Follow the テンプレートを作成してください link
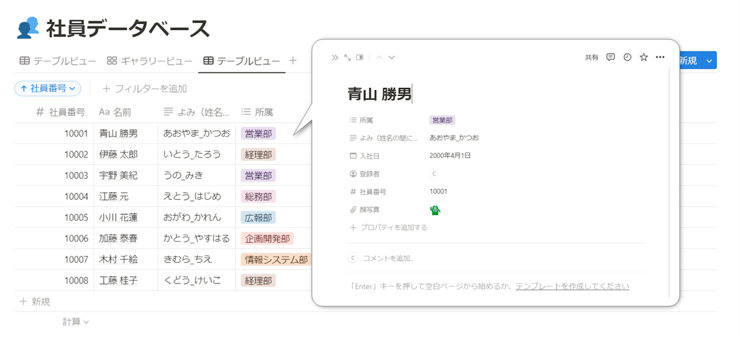The height and width of the screenshot is (340, 740). 572,286
